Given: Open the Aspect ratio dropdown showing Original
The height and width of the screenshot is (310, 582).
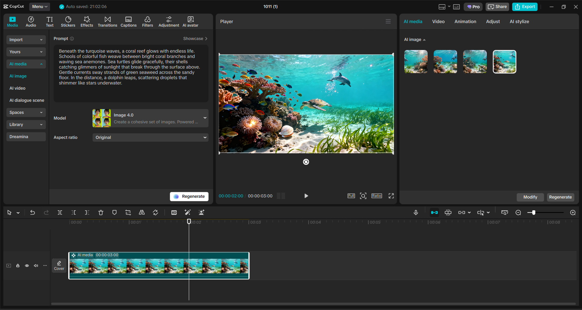Looking at the screenshot, I should tap(150, 137).
